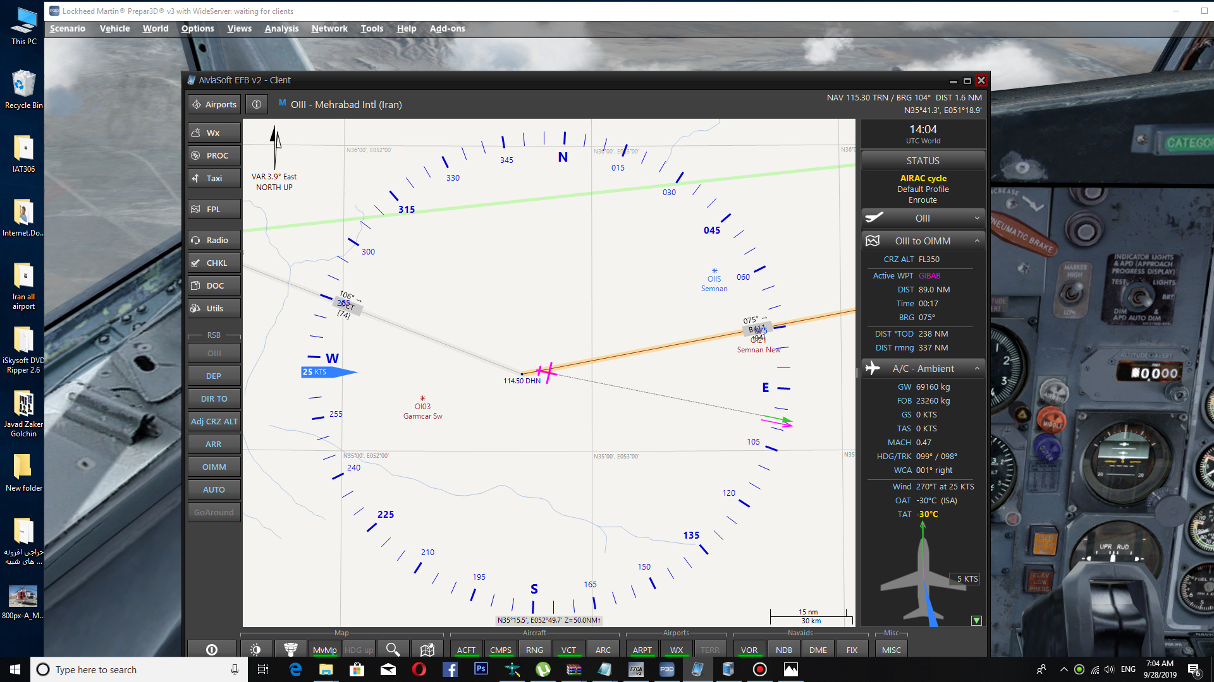
Task: Open the IAT306 desktop folder
Action: click(23, 153)
